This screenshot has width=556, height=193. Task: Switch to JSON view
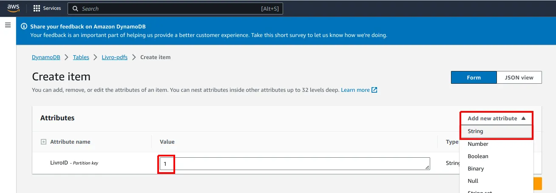click(x=519, y=77)
